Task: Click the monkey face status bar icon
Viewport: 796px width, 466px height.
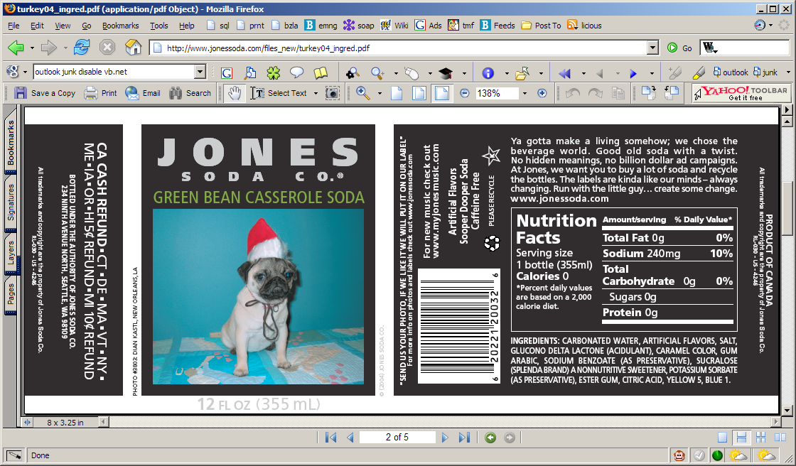Action: 679,455
